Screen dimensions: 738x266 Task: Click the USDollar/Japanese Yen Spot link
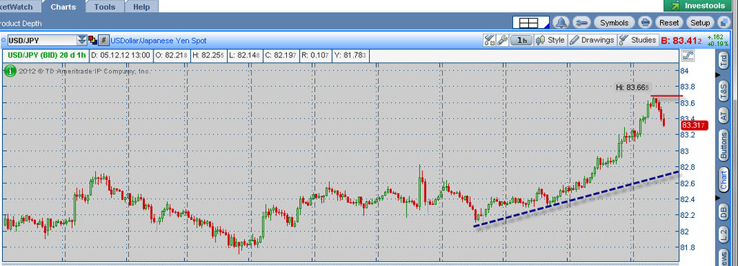click(158, 41)
